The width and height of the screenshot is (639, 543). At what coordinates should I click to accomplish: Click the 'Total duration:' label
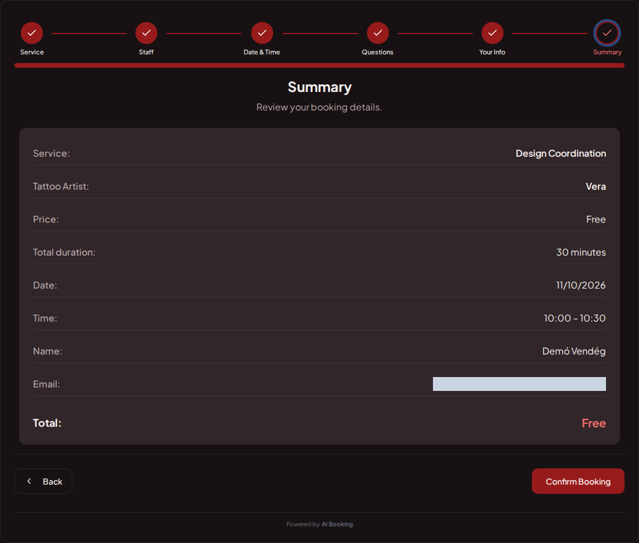(x=64, y=252)
